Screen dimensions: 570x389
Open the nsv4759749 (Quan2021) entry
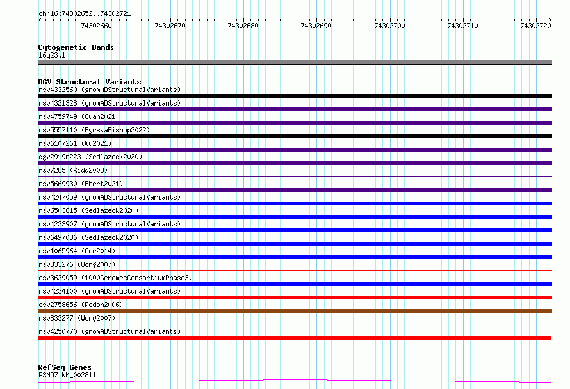click(79, 116)
